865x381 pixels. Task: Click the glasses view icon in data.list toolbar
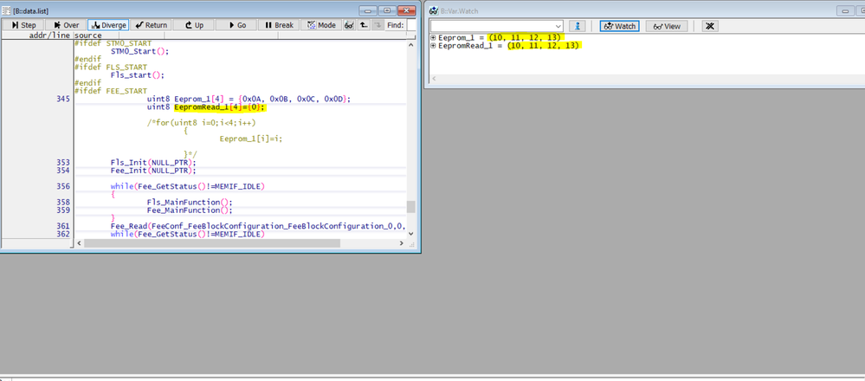coord(349,25)
